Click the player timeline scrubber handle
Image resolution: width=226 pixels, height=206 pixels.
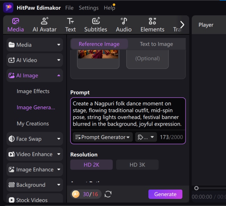click(x=196, y=188)
